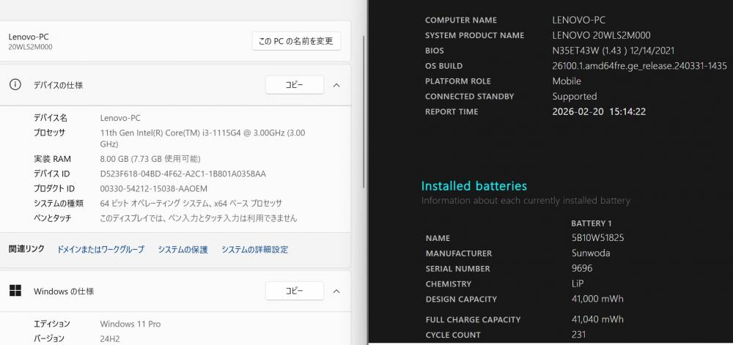This screenshot has height=345, width=733.
Task: Click the battery serial number 9696
Action: (x=582, y=268)
